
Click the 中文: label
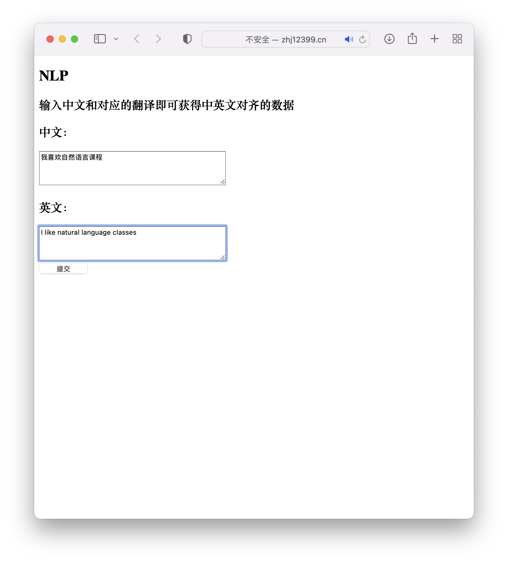pos(53,132)
